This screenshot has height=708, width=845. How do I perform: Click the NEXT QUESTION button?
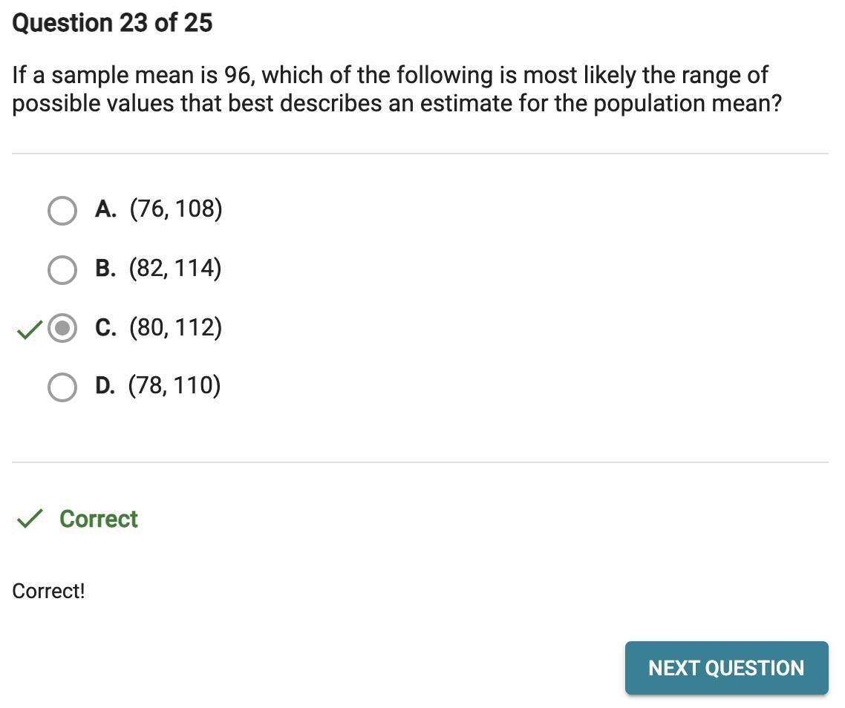(726, 668)
